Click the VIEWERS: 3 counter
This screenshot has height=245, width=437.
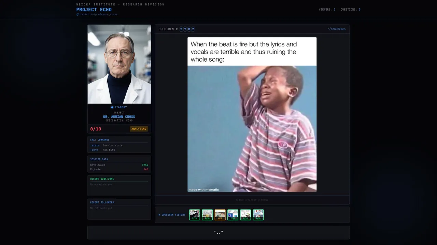(327, 10)
